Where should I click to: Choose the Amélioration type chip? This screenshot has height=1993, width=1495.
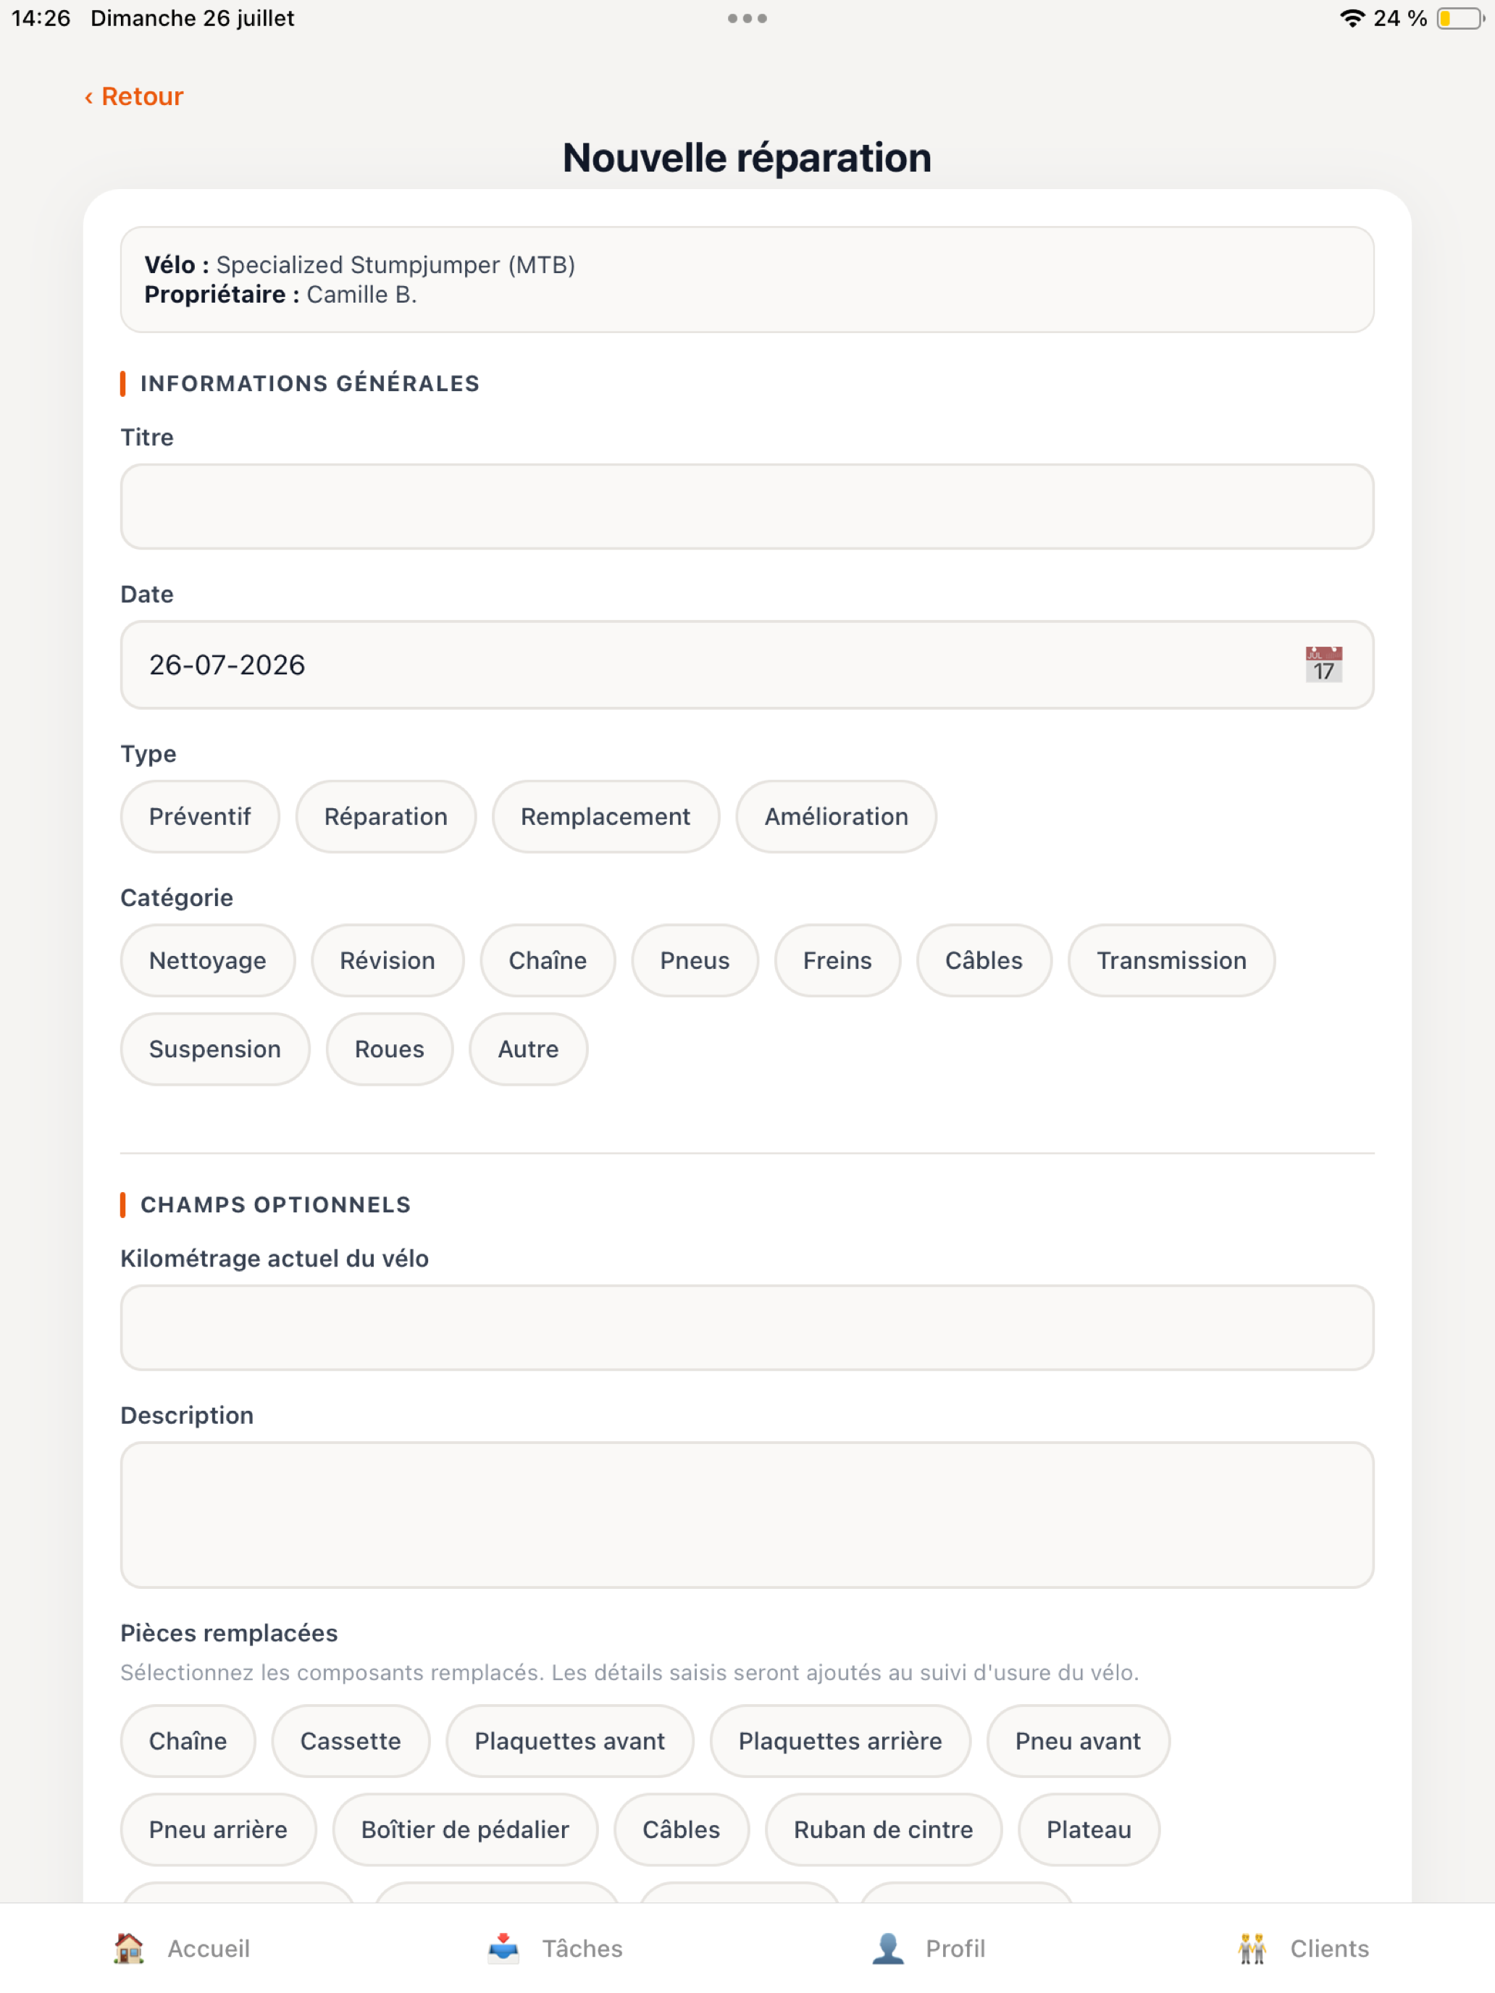pyautogui.click(x=837, y=816)
